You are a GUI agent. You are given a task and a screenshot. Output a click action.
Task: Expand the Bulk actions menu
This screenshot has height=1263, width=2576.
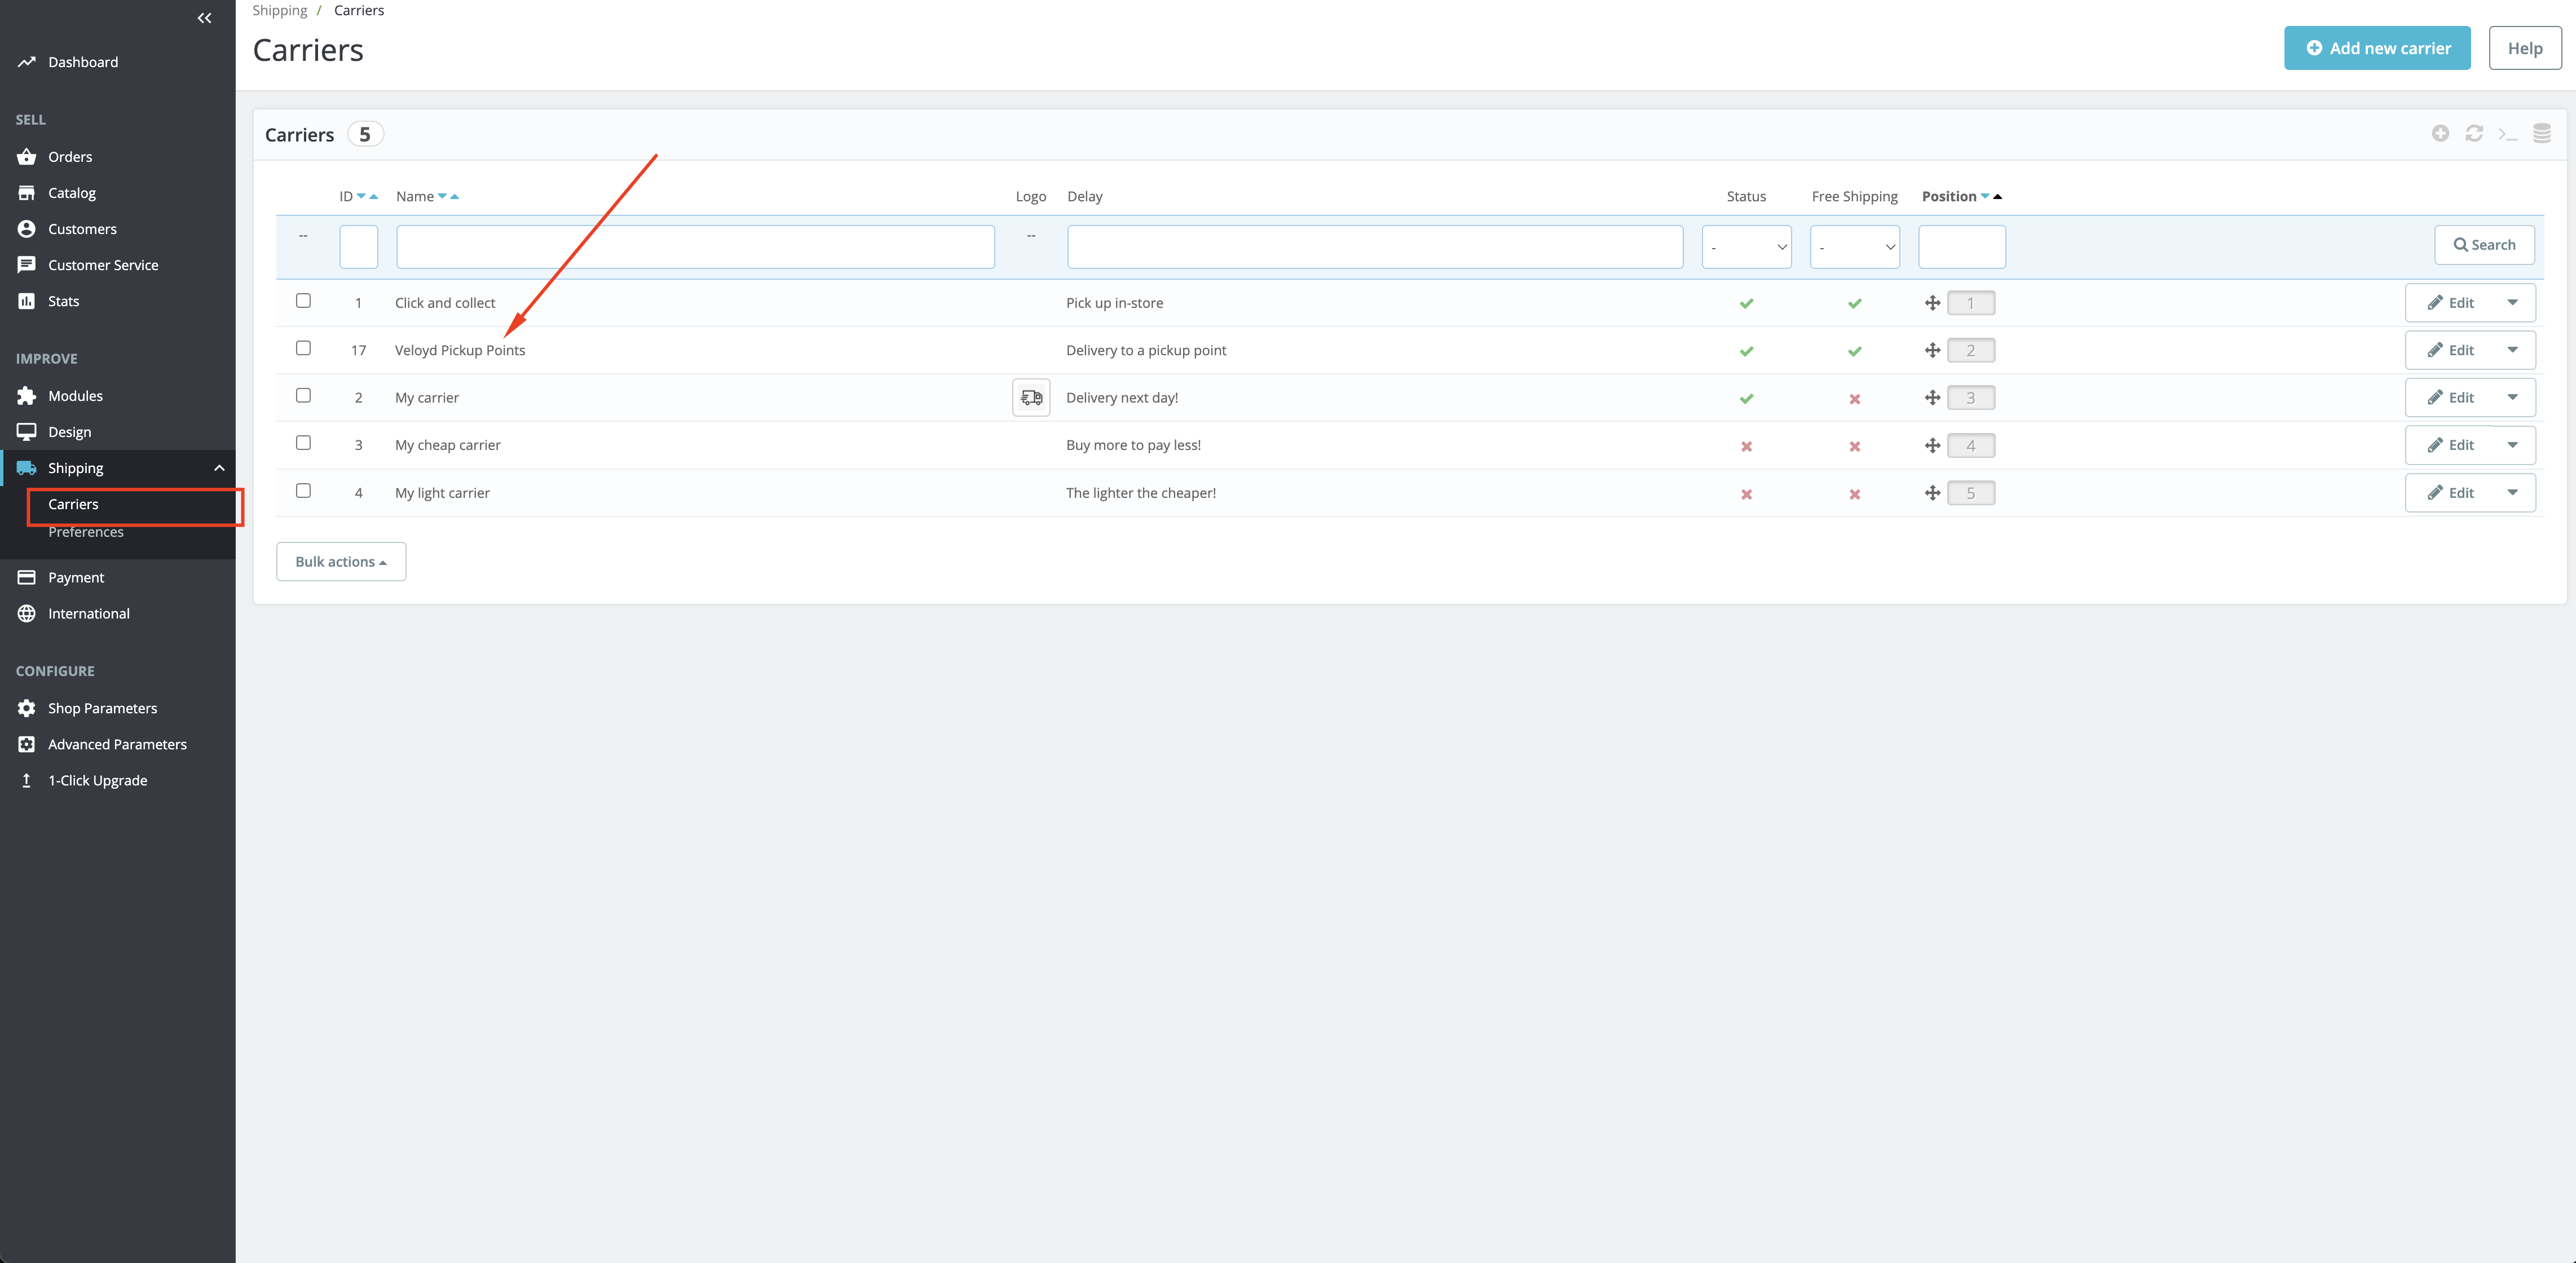tap(341, 561)
